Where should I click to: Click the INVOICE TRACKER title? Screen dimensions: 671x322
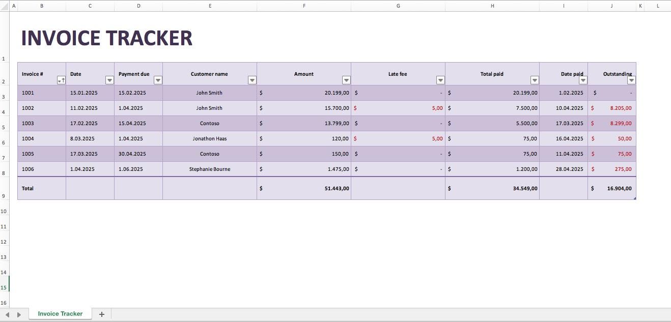[107, 38]
